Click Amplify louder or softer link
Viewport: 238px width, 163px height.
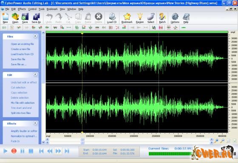(24, 131)
